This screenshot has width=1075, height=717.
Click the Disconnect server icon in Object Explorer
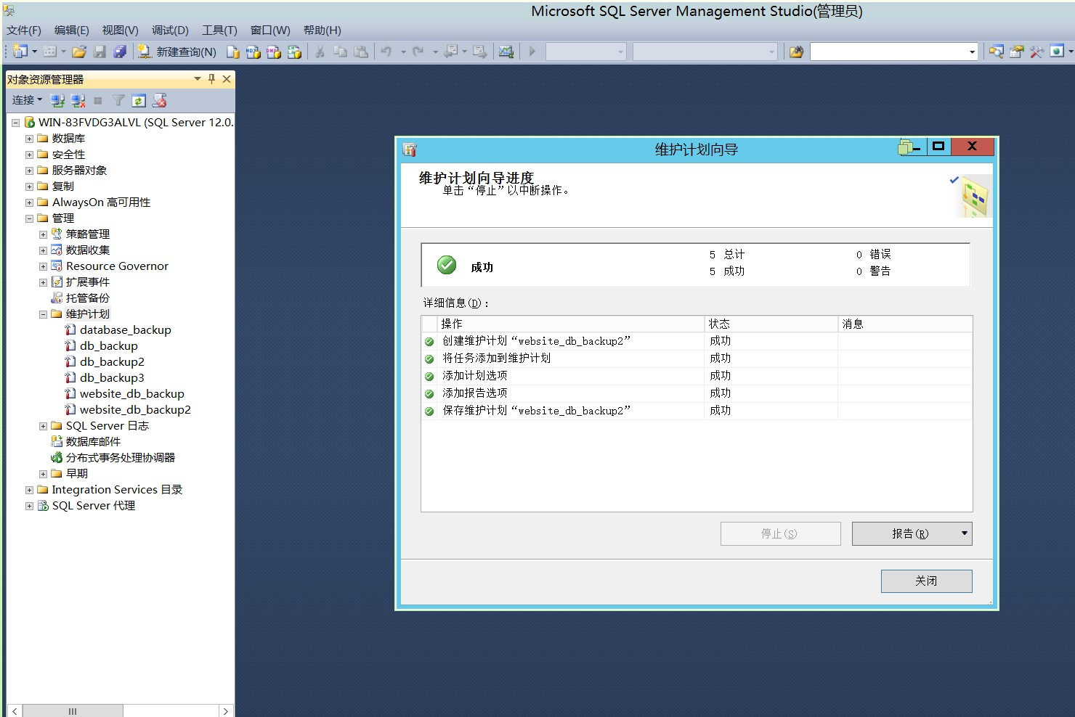tap(77, 100)
